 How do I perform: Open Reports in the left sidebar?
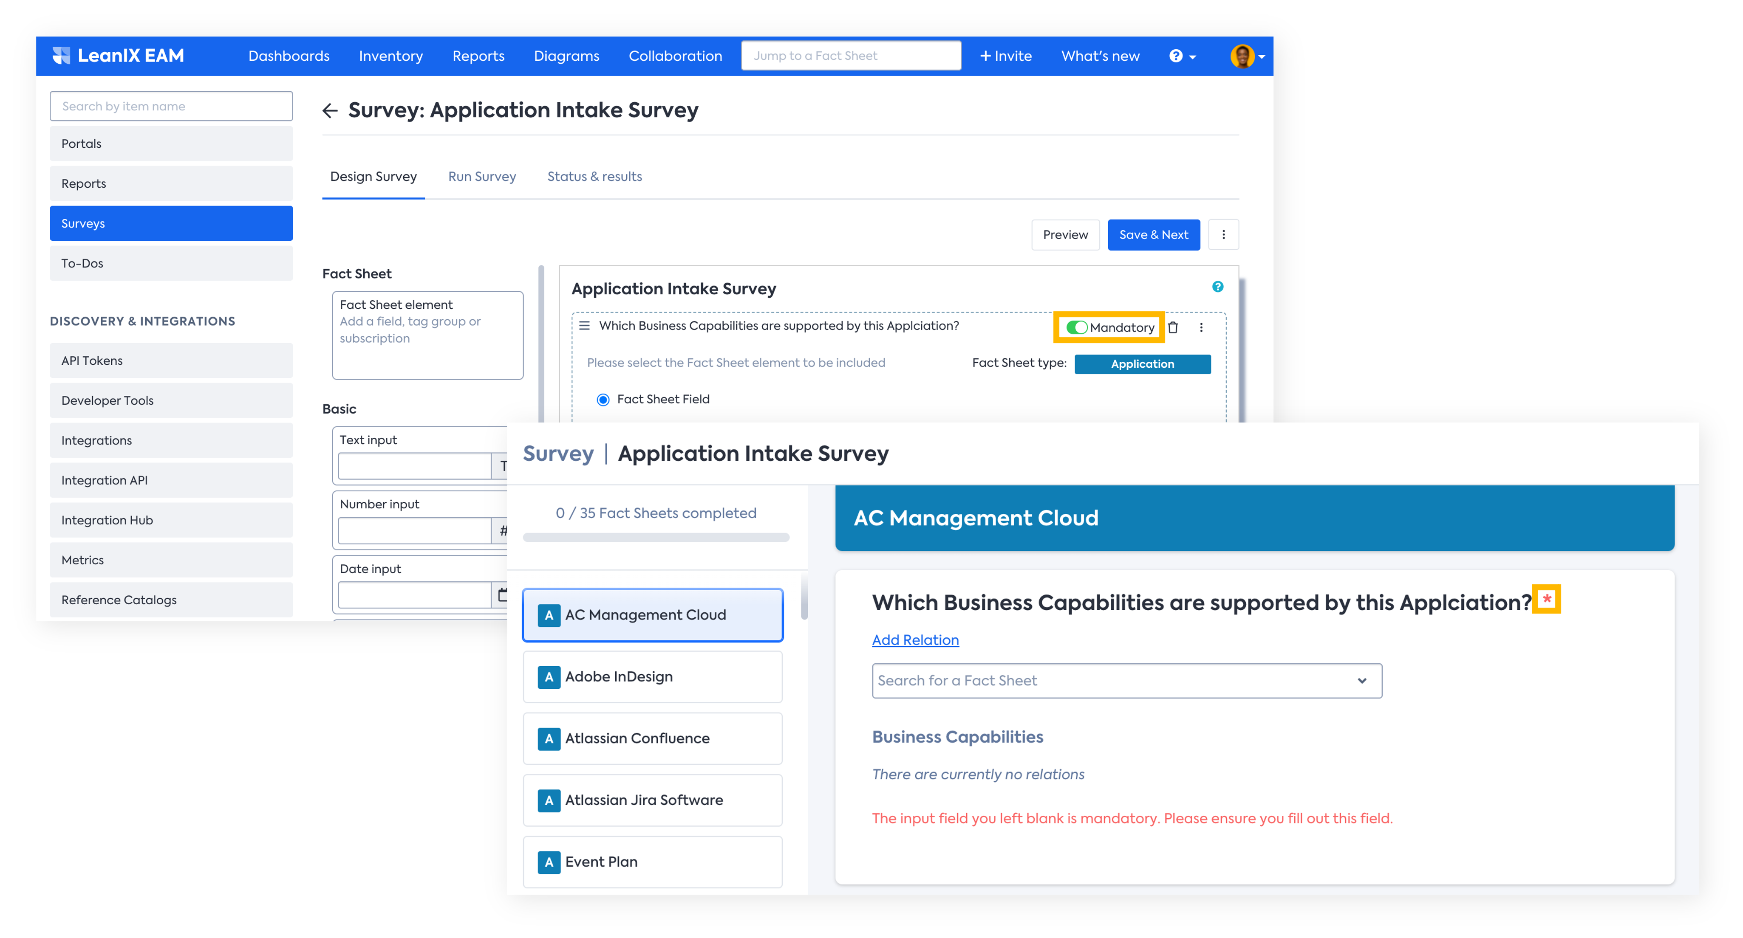[171, 183]
